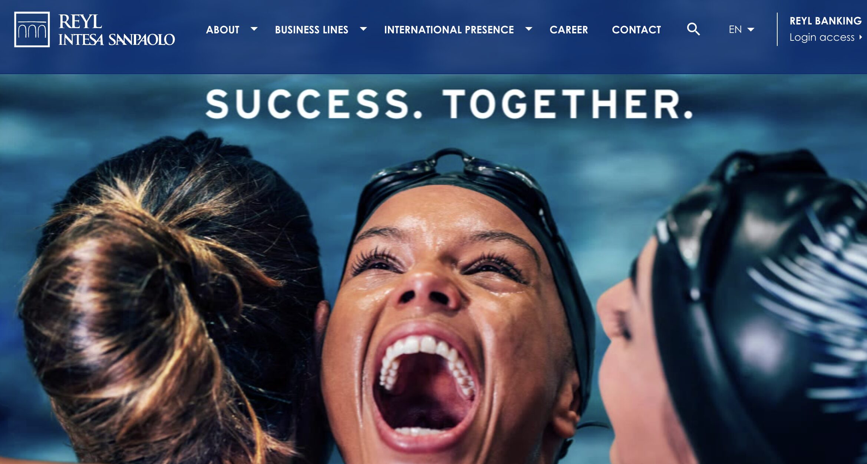Click the Success. Together. headline
The height and width of the screenshot is (464, 867).
click(x=449, y=104)
